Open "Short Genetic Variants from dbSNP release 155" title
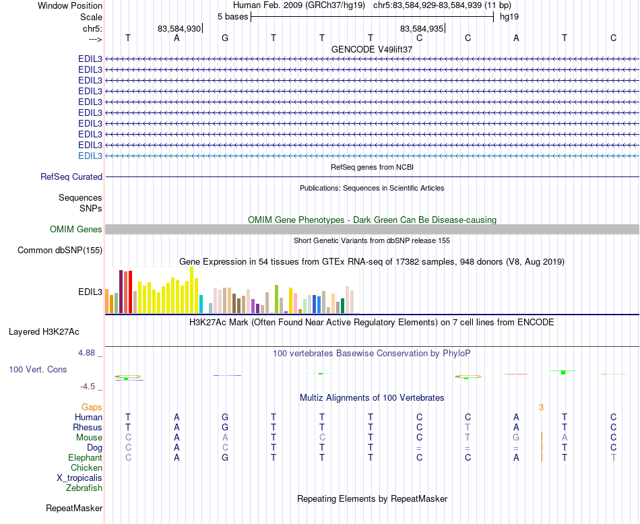The height and width of the screenshot is (524, 640). (372, 240)
